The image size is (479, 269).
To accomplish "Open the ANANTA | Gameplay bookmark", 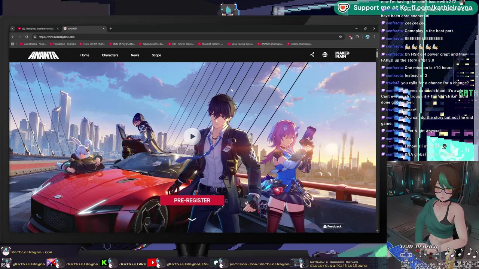I will [270, 44].
